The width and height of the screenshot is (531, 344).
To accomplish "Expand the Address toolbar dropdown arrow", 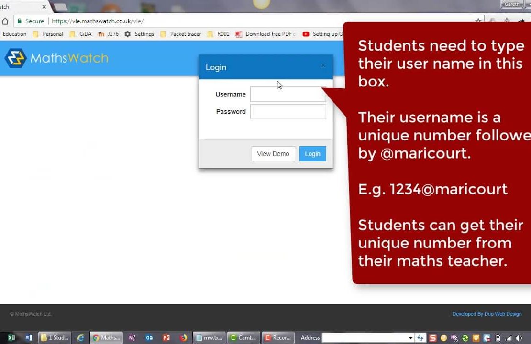I will (411, 338).
